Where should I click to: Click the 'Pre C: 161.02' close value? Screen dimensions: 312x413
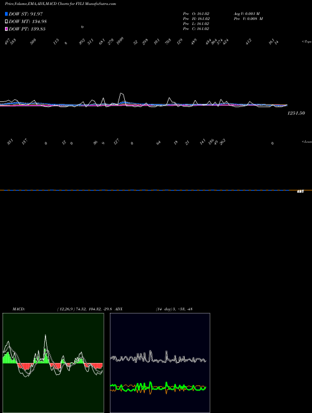(196, 29)
